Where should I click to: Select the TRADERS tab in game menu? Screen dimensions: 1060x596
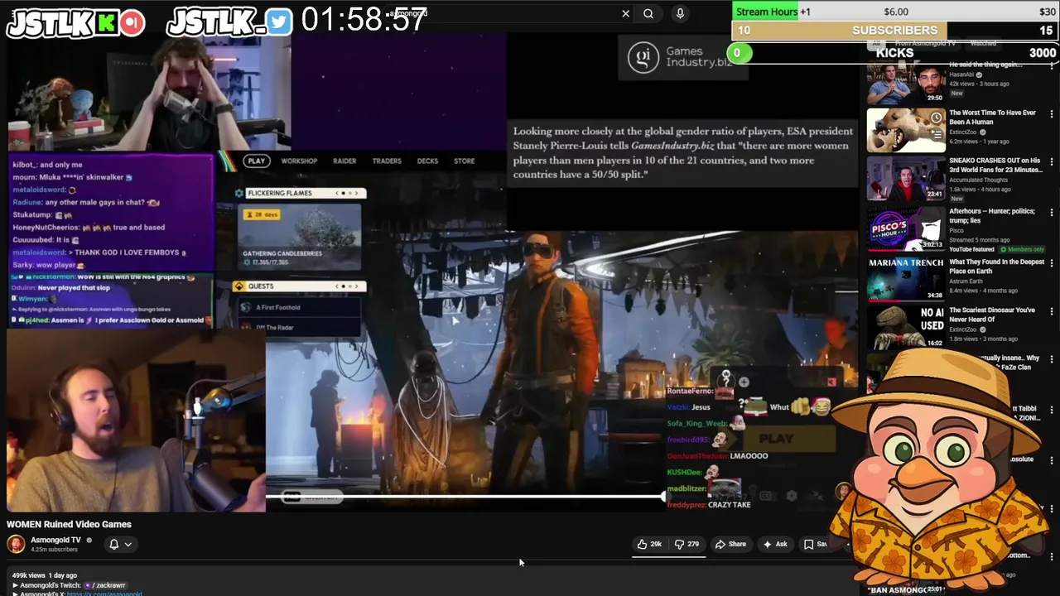(387, 161)
